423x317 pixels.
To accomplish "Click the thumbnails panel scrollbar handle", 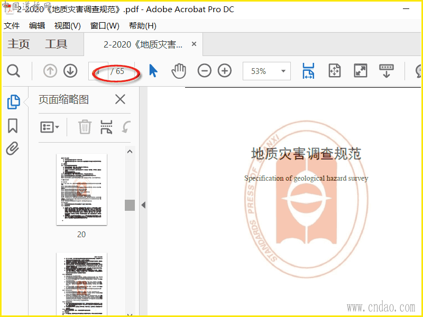I will pyautogui.click(x=130, y=205).
